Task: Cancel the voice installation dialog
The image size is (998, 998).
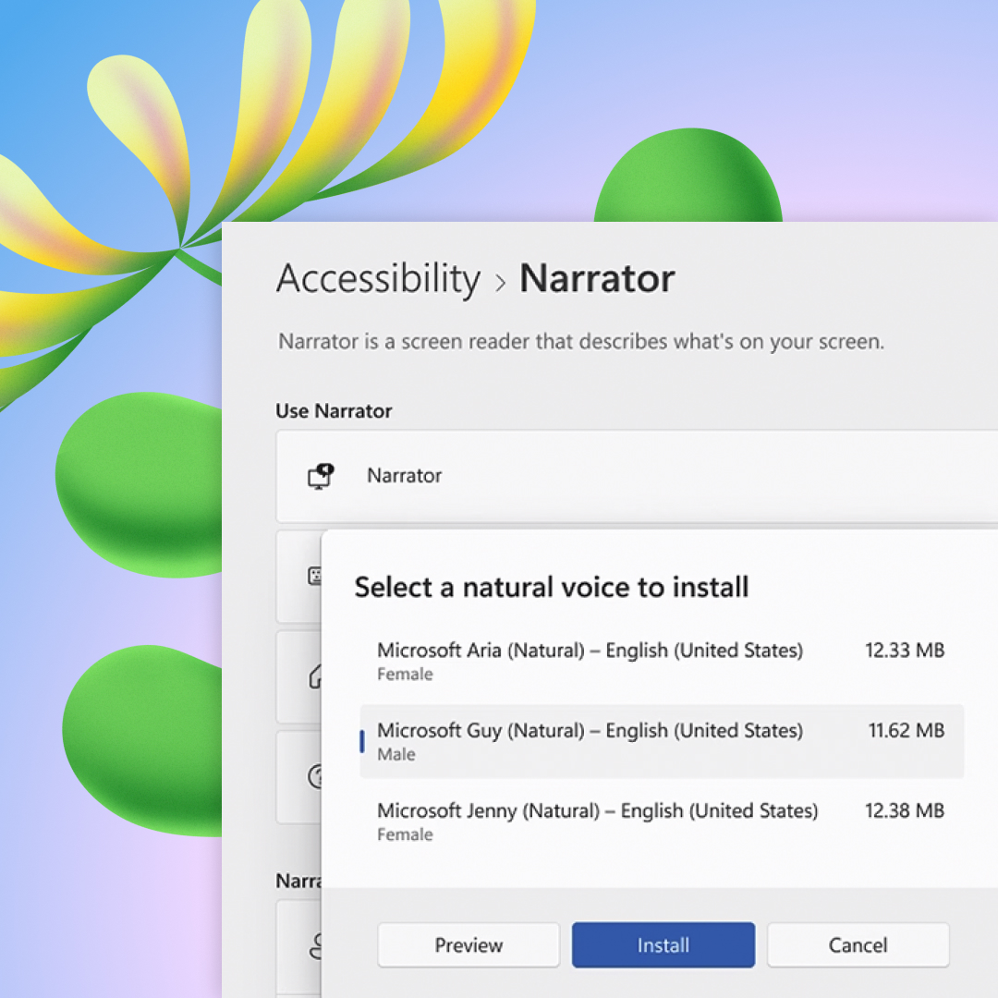Action: pyautogui.click(x=858, y=944)
